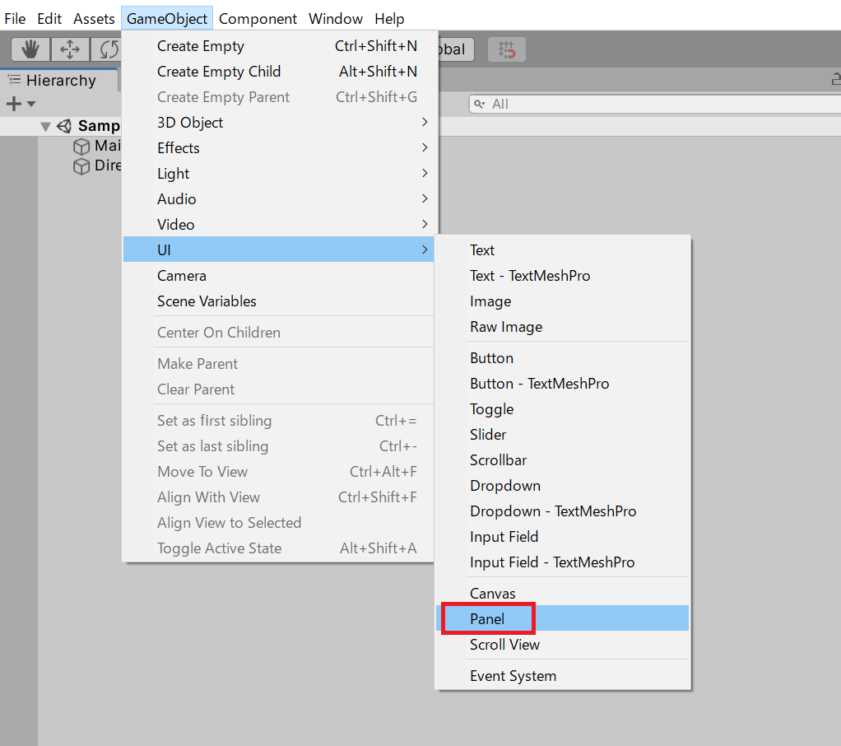Switch to the Hierarchy tab
The image size is (841, 746).
pyautogui.click(x=60, y=80)
